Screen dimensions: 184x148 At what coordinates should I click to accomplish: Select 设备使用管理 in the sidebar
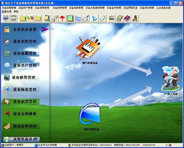(x=24, y=77)
